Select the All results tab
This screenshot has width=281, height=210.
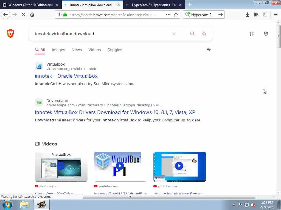(40, 50)
